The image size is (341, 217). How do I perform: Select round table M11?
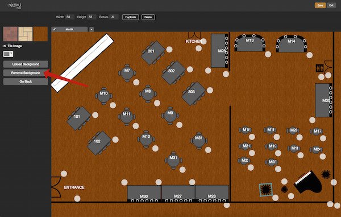coord(127,117)
